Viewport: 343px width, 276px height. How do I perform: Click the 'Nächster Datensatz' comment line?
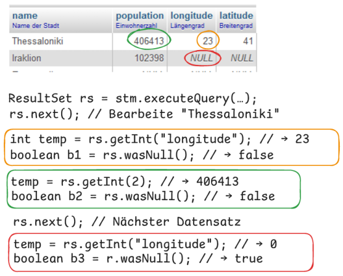click(127, 222)
